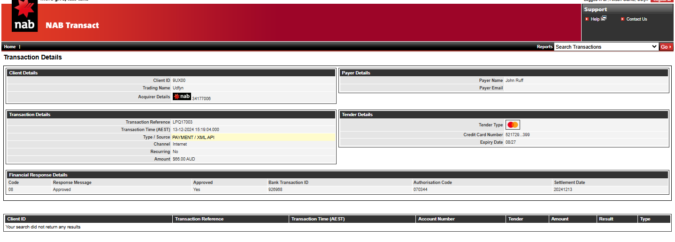The width and height of the screenshot is (675, 242).
Task: Open the Help link in Support
Action: [x=595, y=19]
